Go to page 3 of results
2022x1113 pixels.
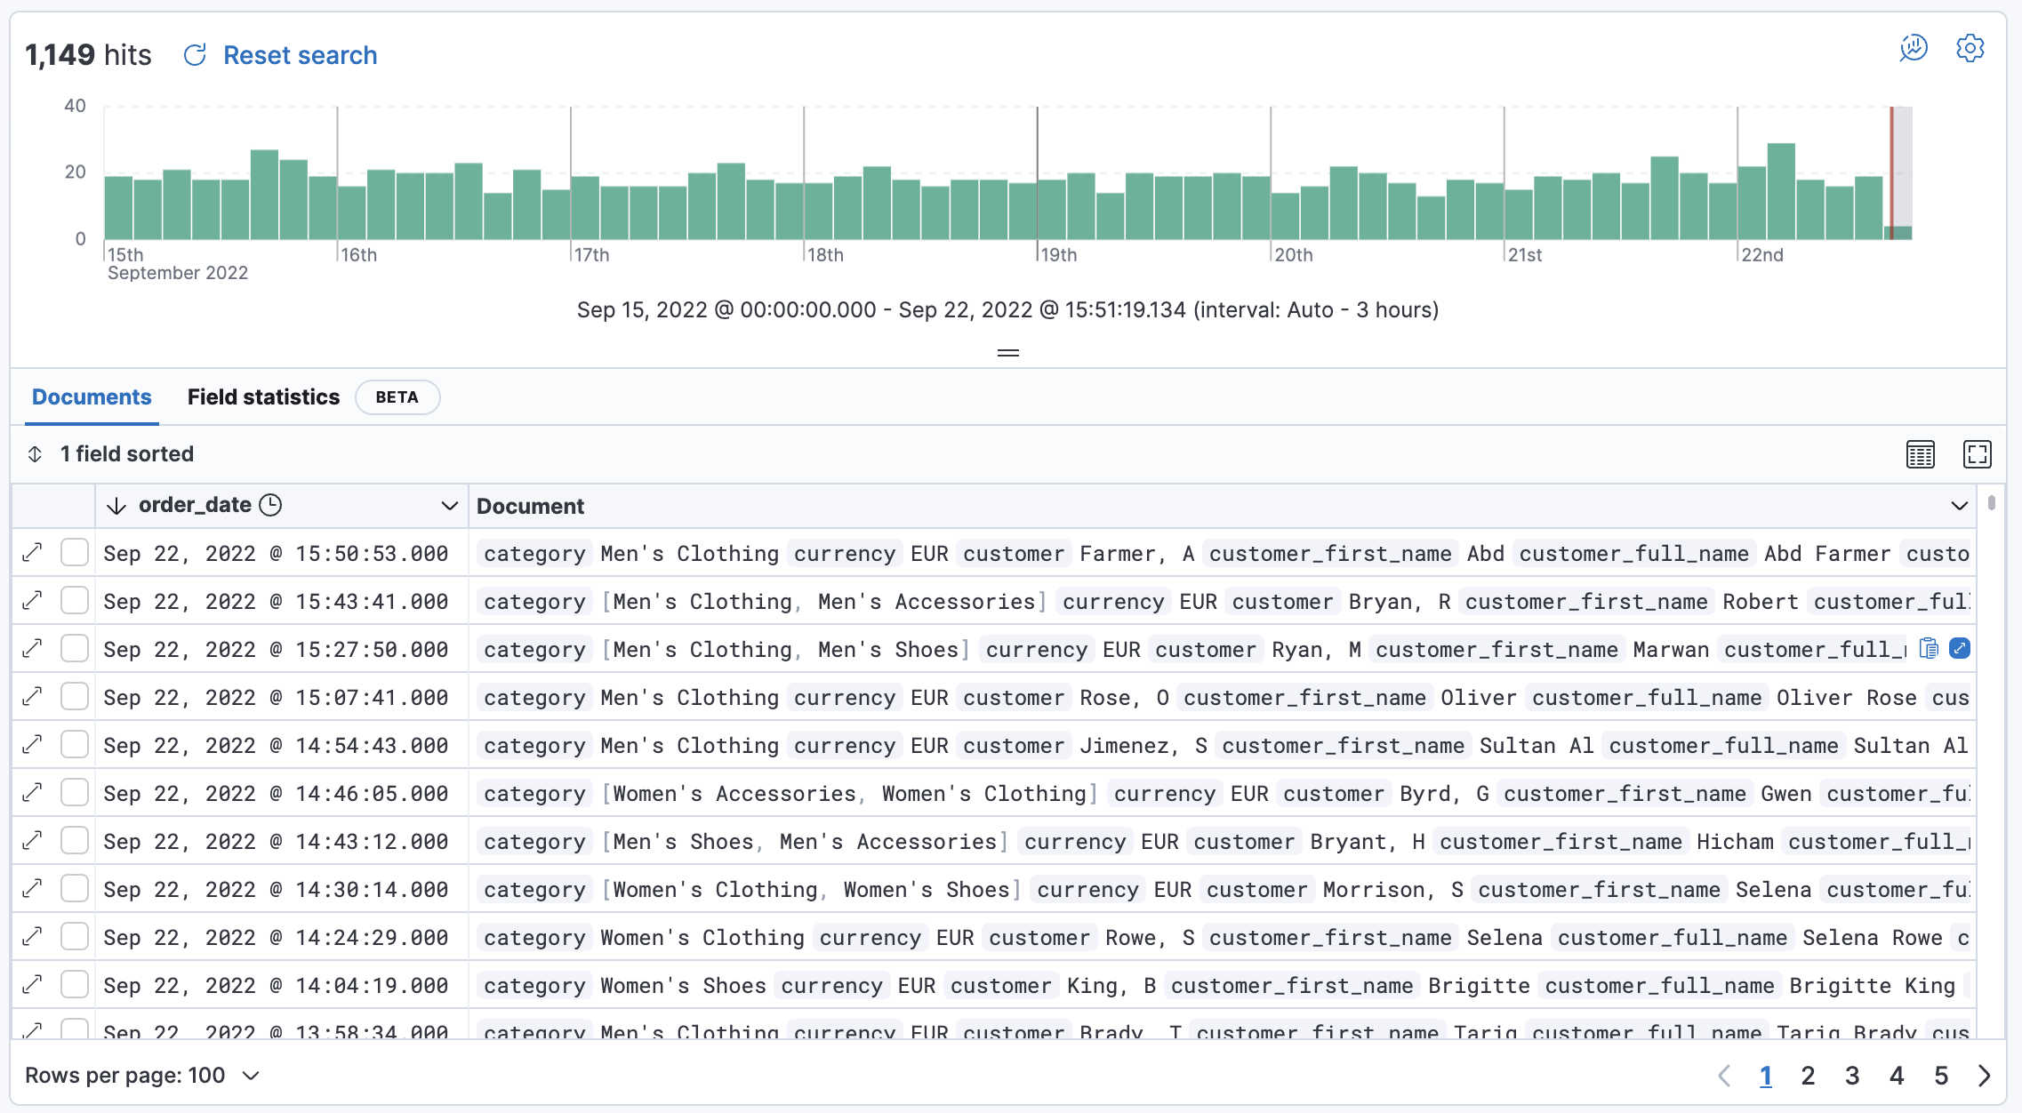[x=1852, y=1076]
